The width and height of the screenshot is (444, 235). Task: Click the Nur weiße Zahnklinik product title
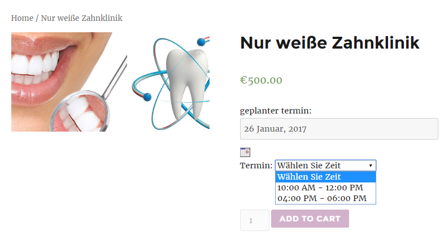click(x=329, y=43)
